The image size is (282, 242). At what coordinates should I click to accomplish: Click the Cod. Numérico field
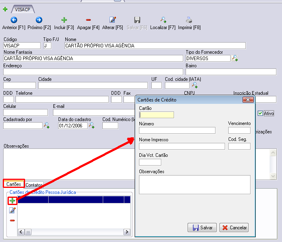point(110,126)
